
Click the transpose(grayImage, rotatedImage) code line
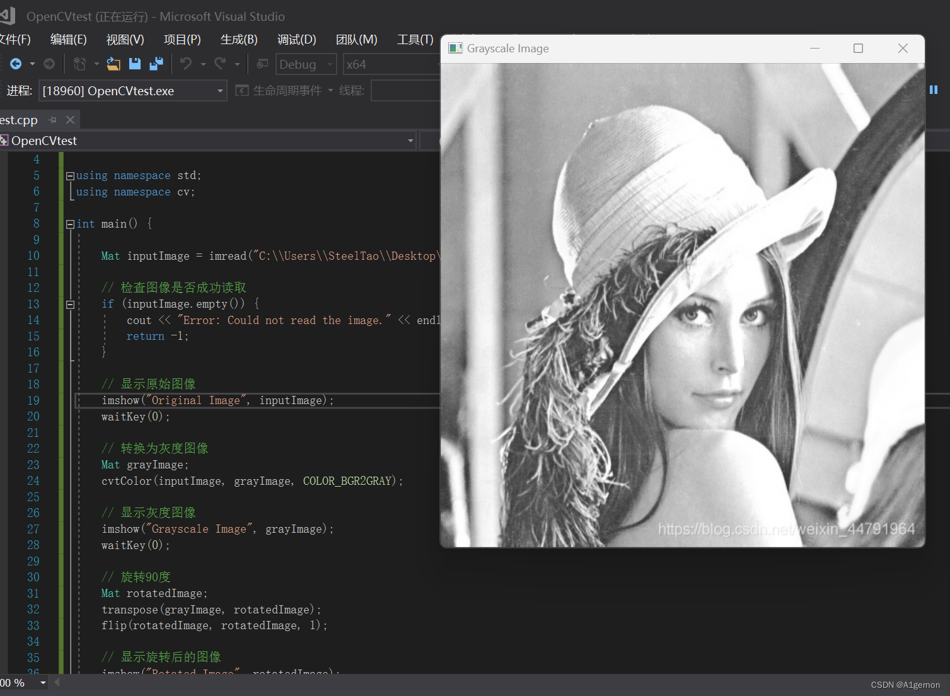point(211,610)
